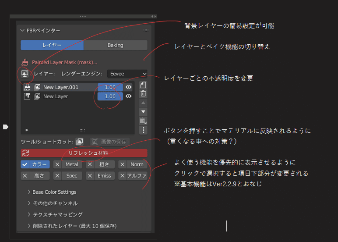Expand テクスチャマッピング section

(55, 214)
